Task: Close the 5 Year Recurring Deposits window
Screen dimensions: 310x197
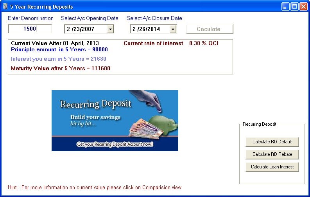Action: 303,7
